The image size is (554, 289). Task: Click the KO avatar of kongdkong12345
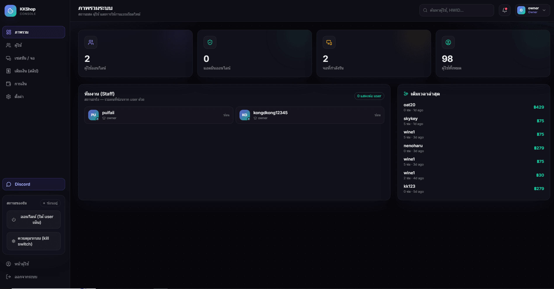click(x=245, y=115)
